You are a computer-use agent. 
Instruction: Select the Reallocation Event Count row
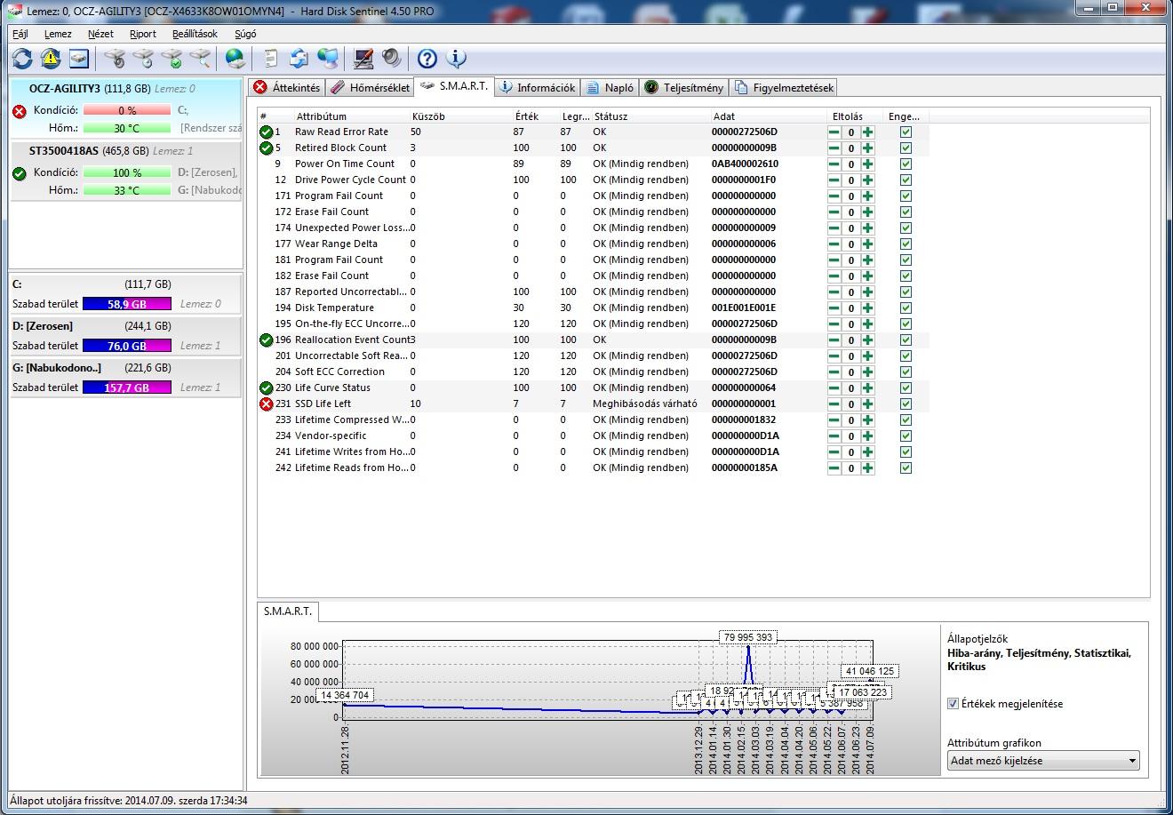click(x=594, y=340)
